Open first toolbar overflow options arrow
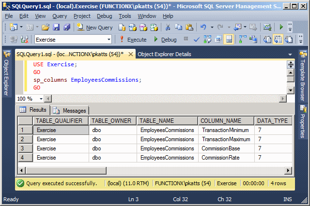 click(x=290, y=27)
